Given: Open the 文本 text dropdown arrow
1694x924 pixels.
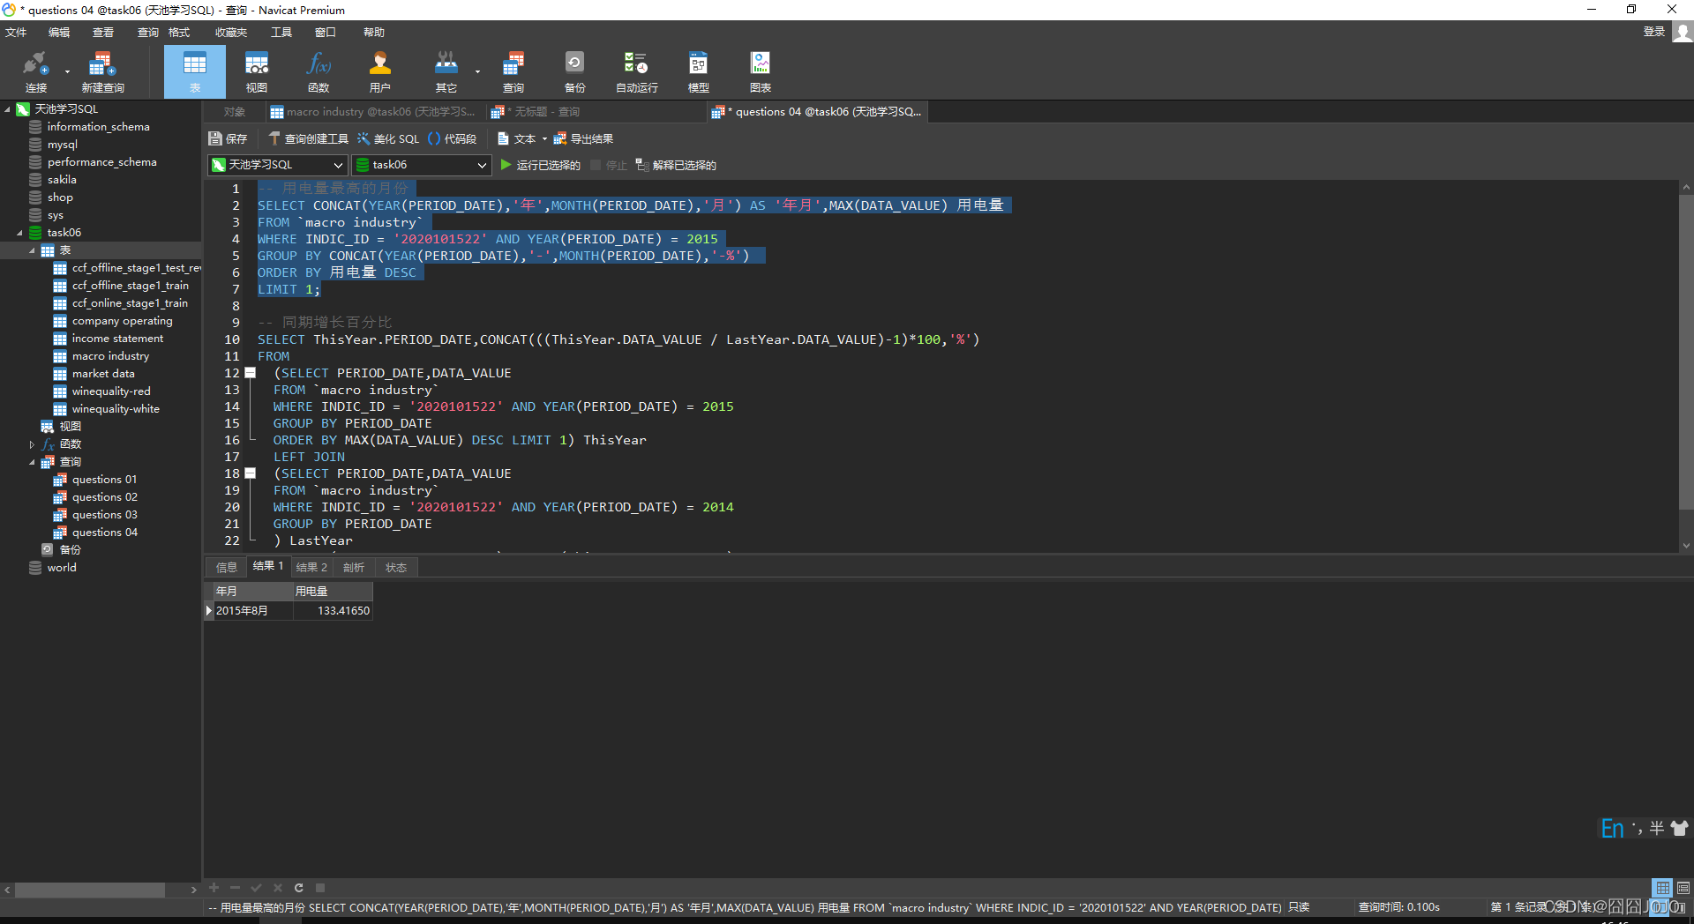Looking at the screenshot, I should (x=544, y=138).
